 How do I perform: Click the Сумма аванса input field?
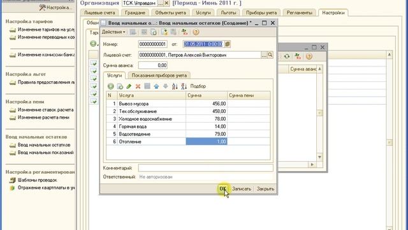coord(153,65)
